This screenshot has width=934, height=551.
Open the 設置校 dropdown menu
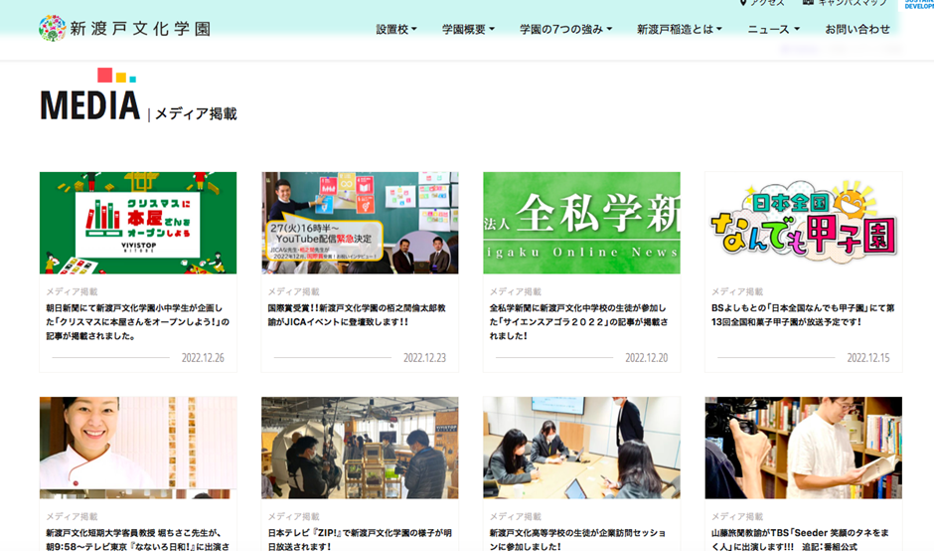tap(396, 29)
